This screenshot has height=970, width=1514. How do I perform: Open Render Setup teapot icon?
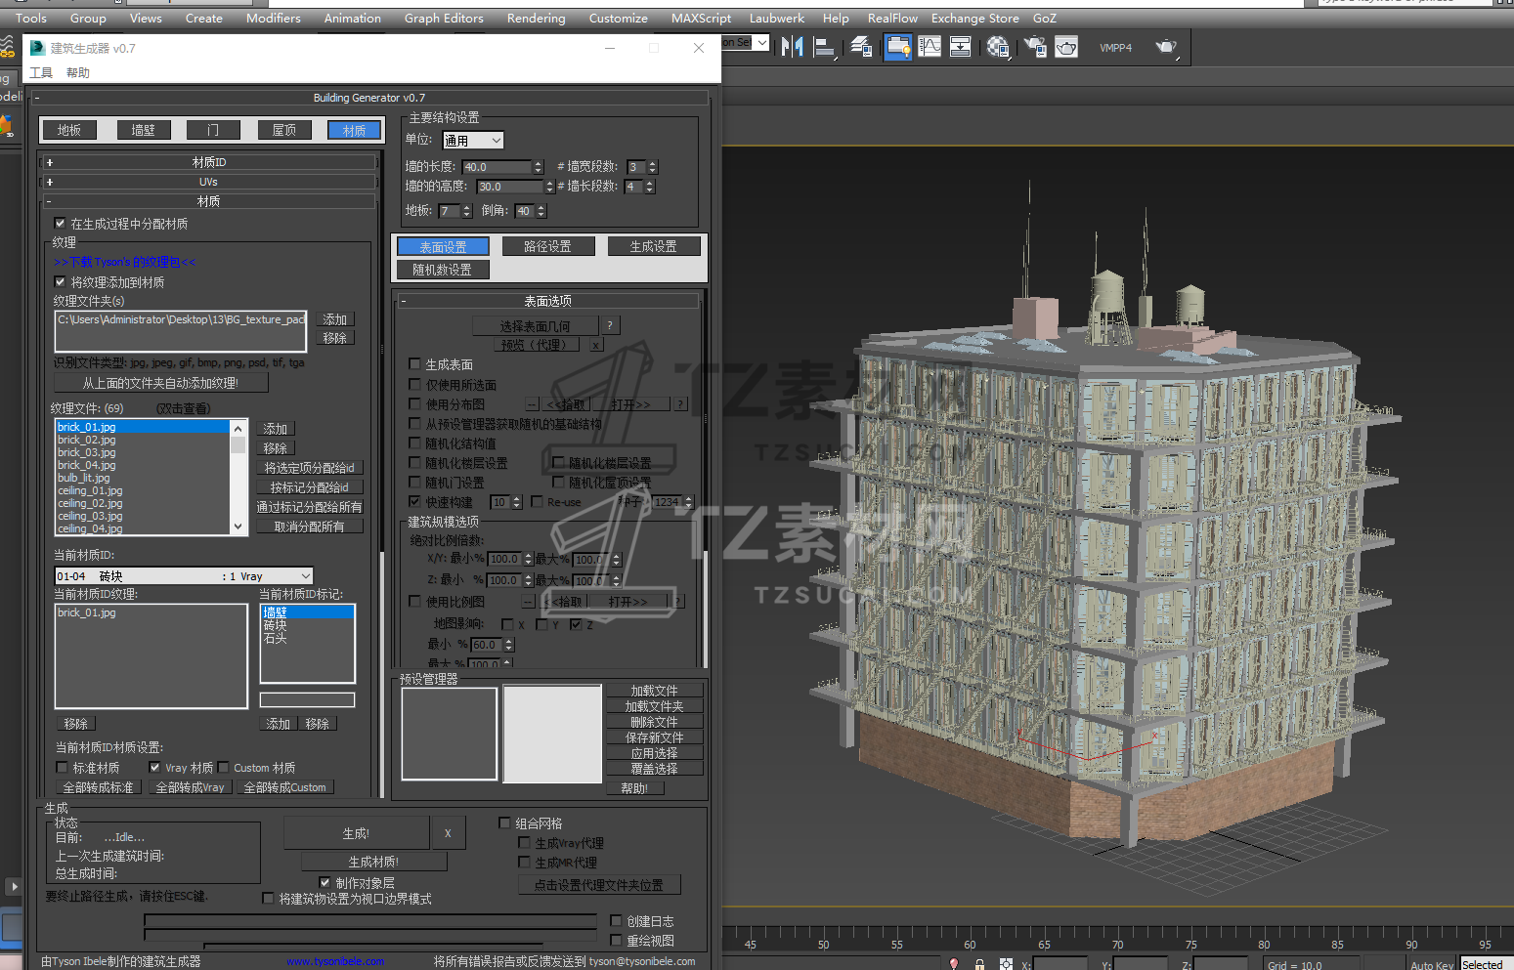click(x=1034, y=47)
